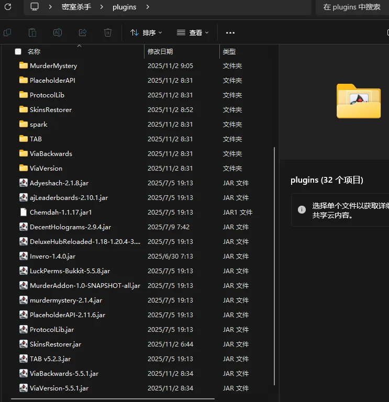Click the blank Chemdah-1.1.17.jar1 file icon

pos(24,212)
